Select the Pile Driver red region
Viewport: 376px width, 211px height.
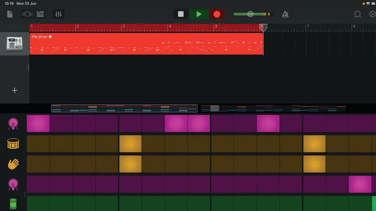146,44
